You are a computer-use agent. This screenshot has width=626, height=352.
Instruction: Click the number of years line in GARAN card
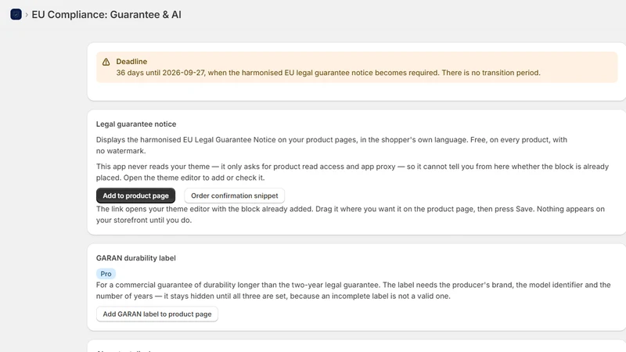pos(273,296)
